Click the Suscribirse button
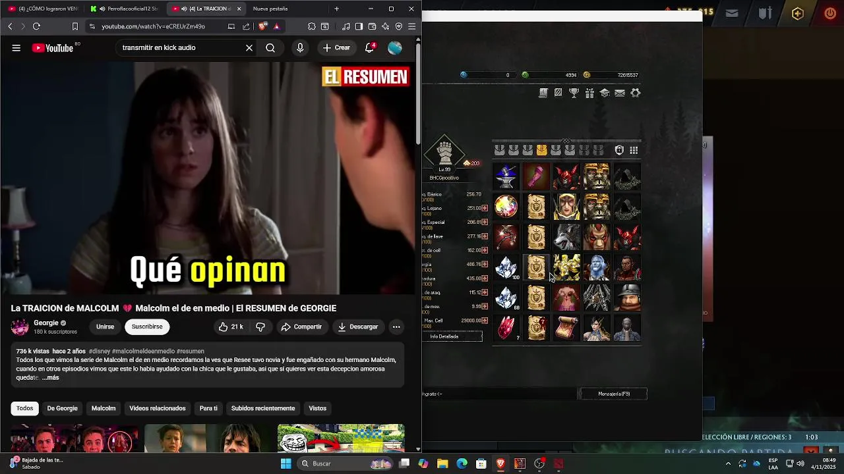The image size is (844, 474). tap(147, 327)
